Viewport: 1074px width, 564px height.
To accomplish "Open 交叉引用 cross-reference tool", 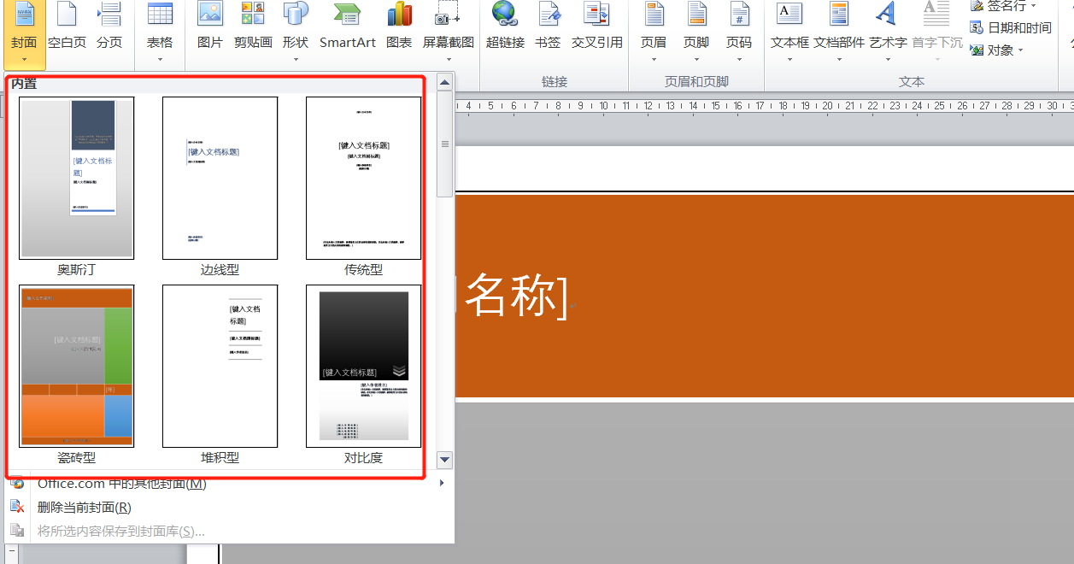I will (x=596, y=26).
